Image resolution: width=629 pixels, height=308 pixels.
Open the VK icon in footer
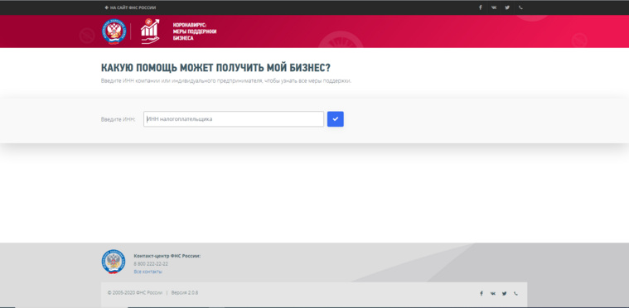pos(493,293)
